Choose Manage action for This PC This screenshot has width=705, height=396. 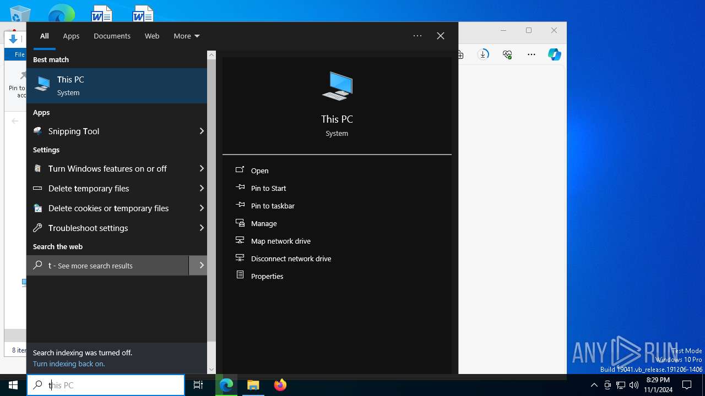click(x=264, y=223)
